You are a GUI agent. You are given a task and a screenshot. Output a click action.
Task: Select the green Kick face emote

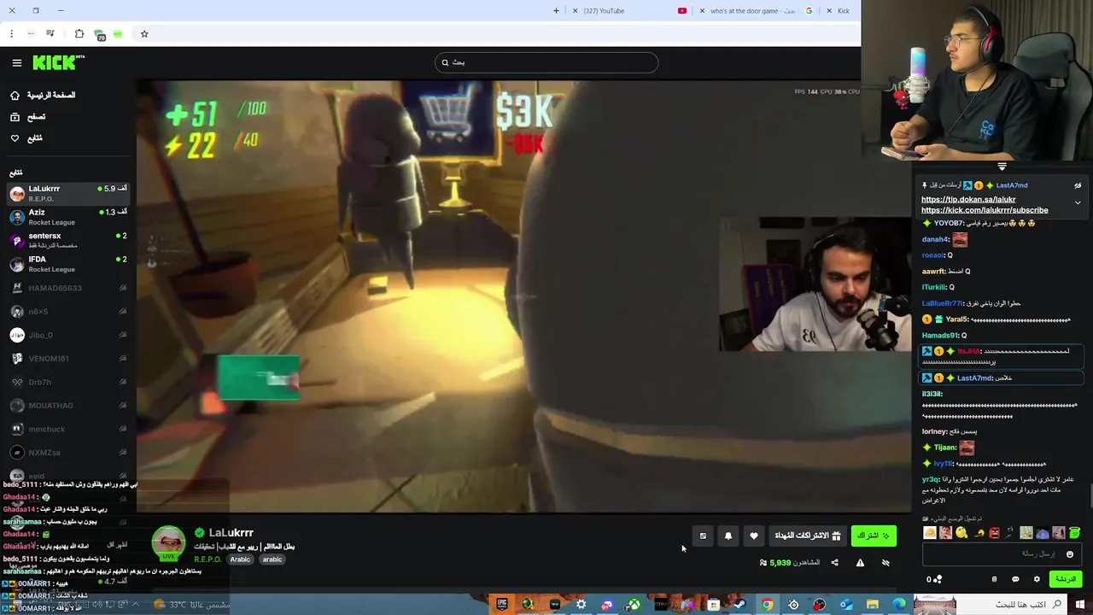(x=1075, y=533)
